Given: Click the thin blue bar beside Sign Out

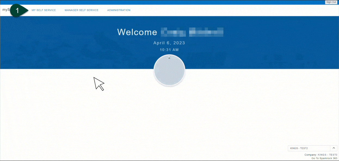Looking at the screenshot, I should click(163, 2).
